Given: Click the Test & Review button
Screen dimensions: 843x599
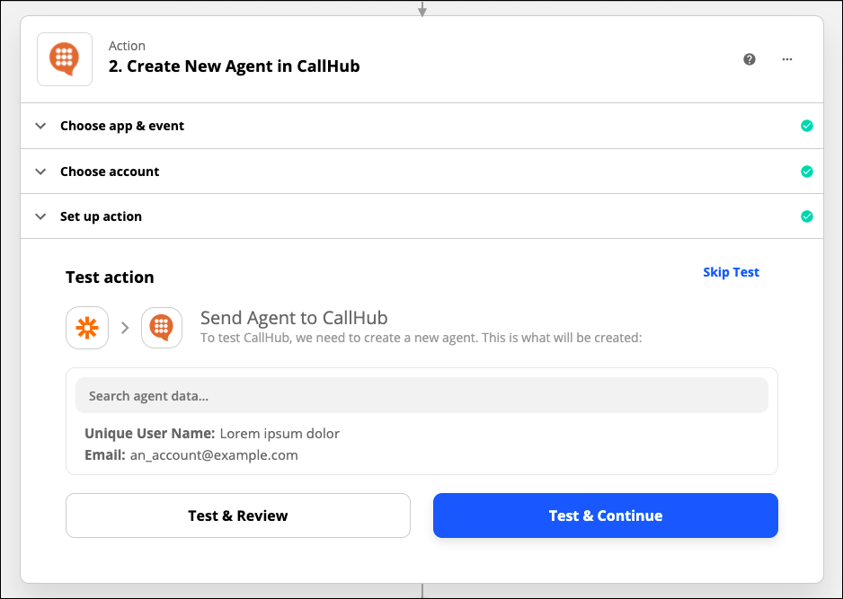Looking at the screenshot, I should coord(237,515).
